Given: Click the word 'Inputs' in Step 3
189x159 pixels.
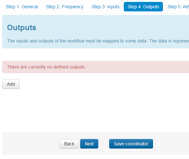Looking at the screenshot, I should [113, 7].
